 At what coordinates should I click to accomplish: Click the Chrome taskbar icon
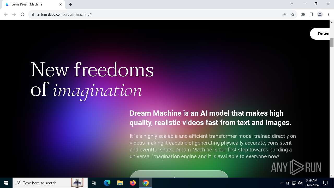click(x=146, y=183)
